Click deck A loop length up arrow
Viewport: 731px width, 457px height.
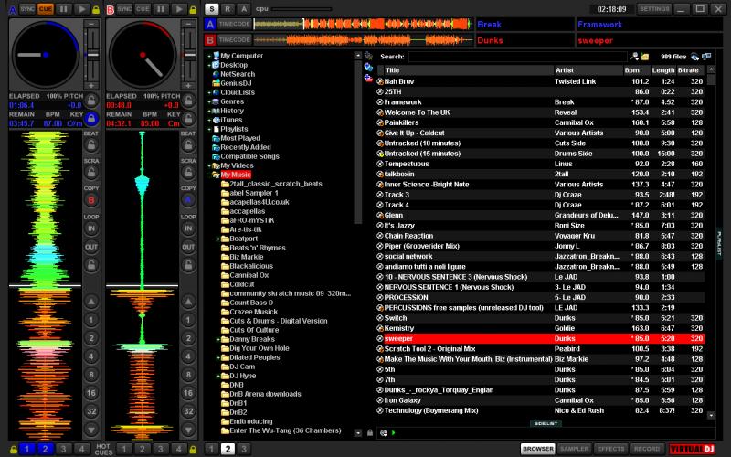point(91,302)
